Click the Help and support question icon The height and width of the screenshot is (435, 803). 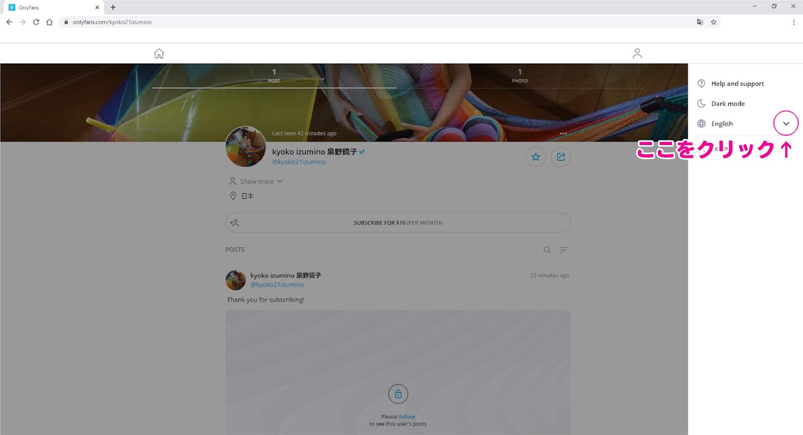(702, 83)
